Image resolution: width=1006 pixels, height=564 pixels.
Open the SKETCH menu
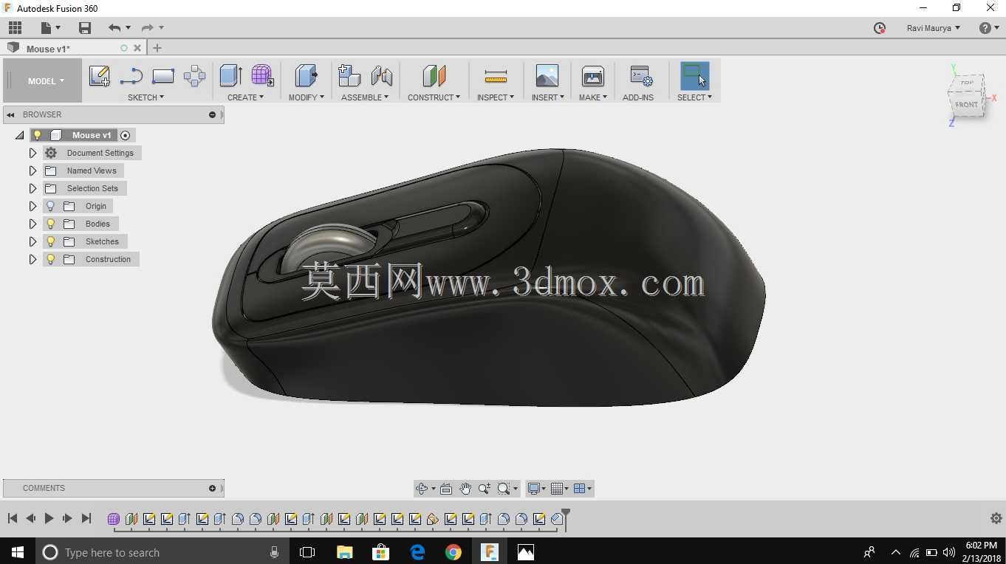[x=146, y=97]
